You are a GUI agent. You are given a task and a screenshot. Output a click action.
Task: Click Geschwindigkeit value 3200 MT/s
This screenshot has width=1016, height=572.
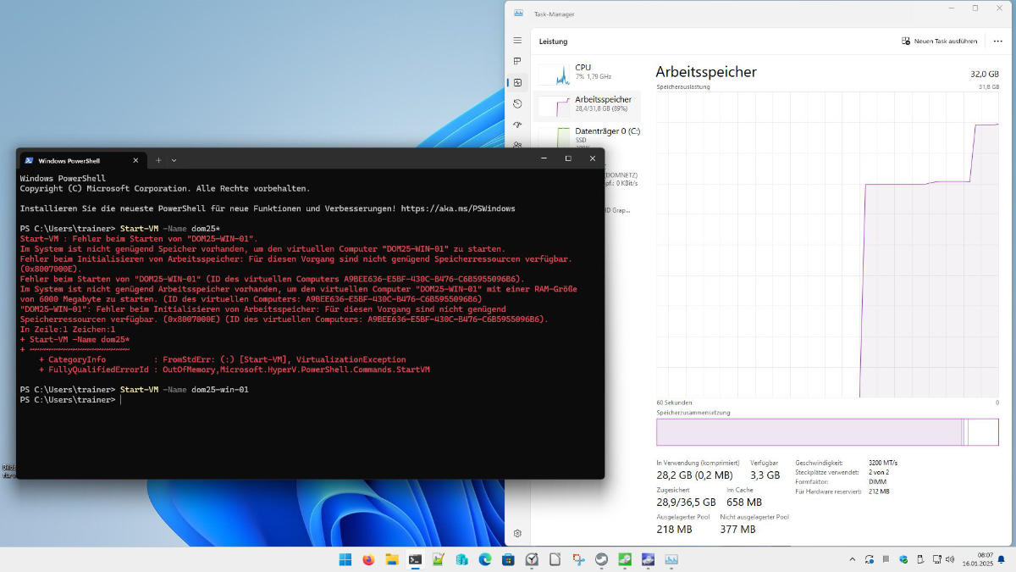[883, 463]
